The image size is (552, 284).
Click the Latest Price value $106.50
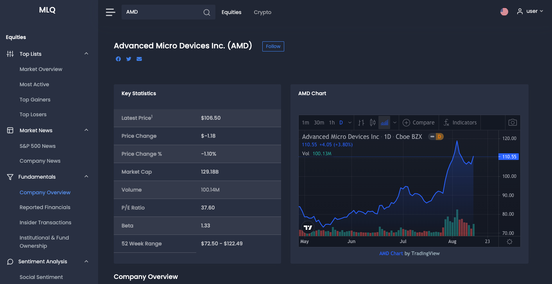(x=211, y=118)
